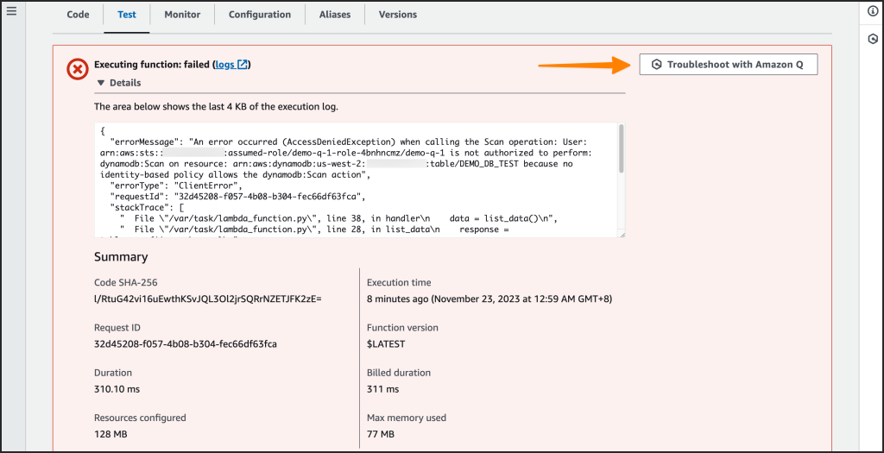The image size is (884, 453).
Task: Click the Summary heading
Action: [x=121, y=257]
